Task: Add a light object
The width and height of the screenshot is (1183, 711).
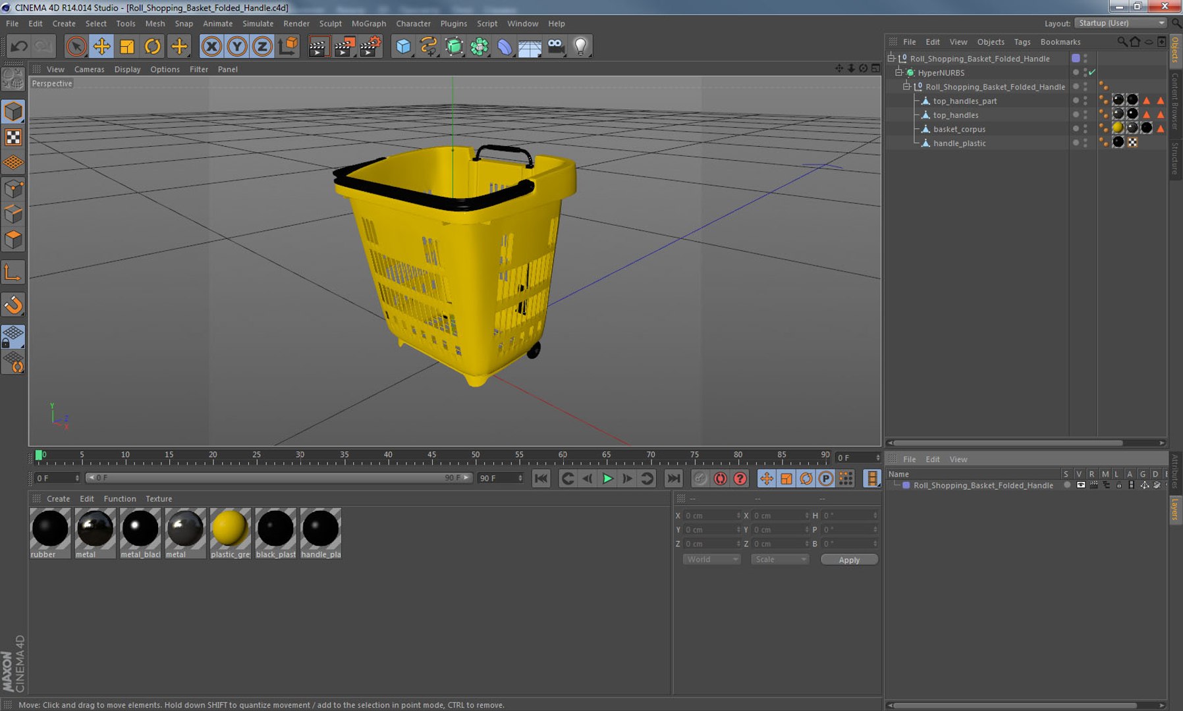Action: pyautogui.click(x=580, y=46)
